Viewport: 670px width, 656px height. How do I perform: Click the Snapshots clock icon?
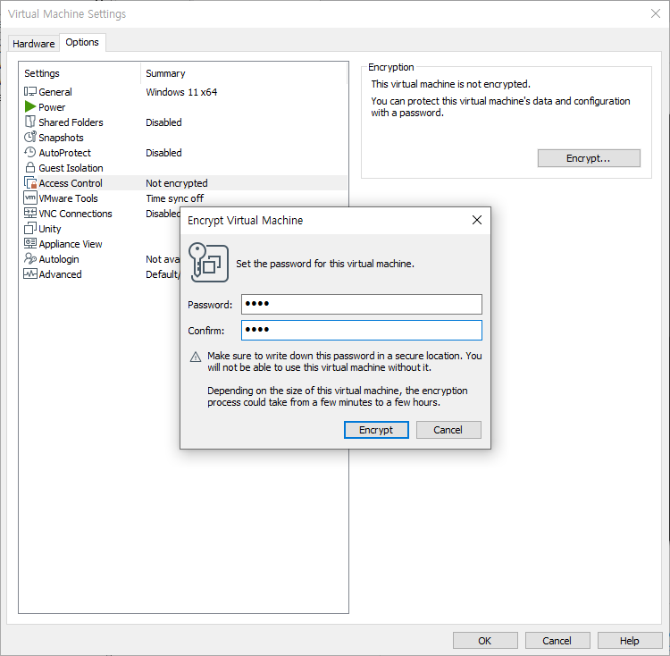[x=29, y=137]
